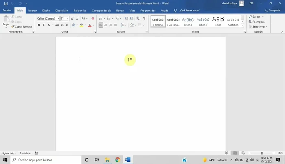Screen dimensions: 285x164
Task: Apply Sin espaciado style
Action: tap(173, 22)
